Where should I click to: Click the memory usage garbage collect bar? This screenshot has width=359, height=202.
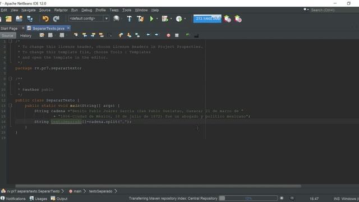208,19
